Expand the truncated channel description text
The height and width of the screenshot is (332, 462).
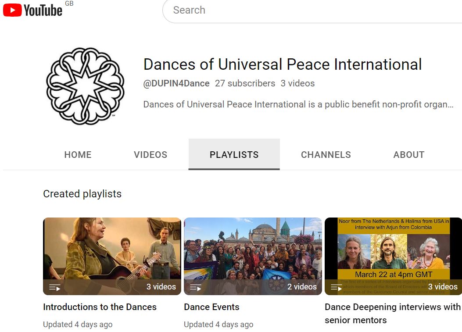(x=298, y=105)
